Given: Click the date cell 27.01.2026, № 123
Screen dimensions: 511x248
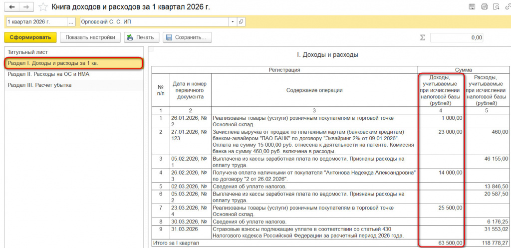Looking at the screenshot, I should (x=191, y=142).
